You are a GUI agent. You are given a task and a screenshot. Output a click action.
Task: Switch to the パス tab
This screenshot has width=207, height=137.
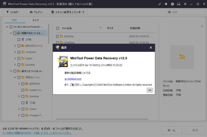pos(14,20)
